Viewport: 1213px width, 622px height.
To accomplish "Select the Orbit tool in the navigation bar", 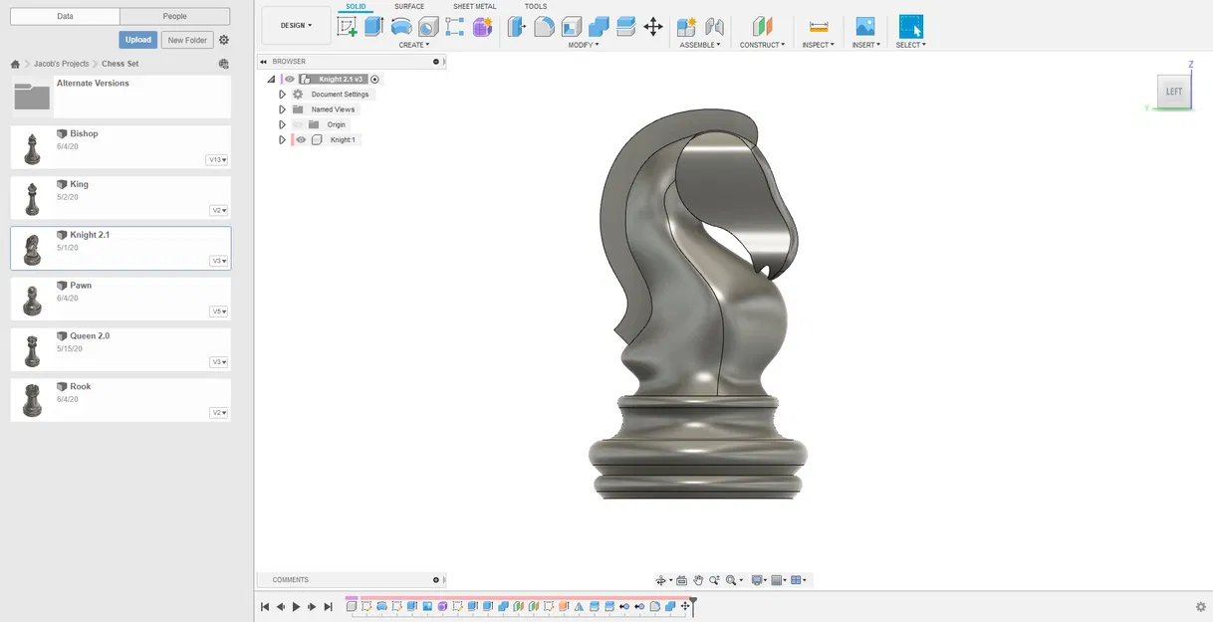I will 661,579.
